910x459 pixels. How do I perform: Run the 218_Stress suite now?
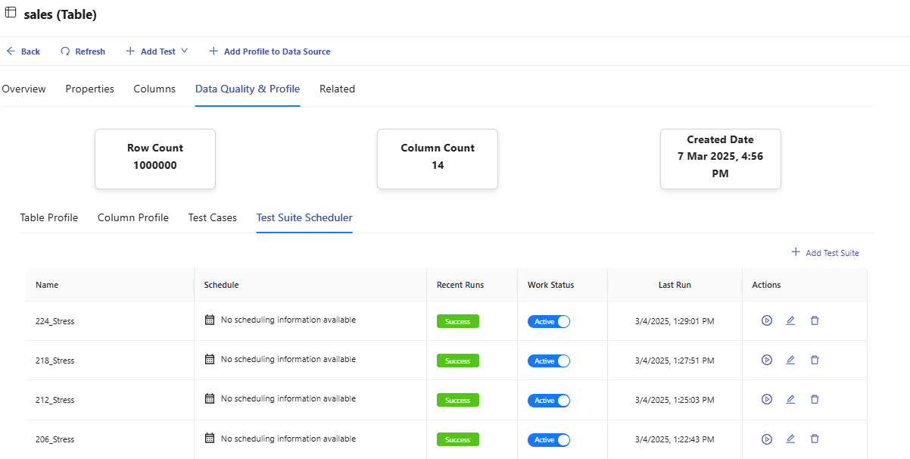pos(766,360)
